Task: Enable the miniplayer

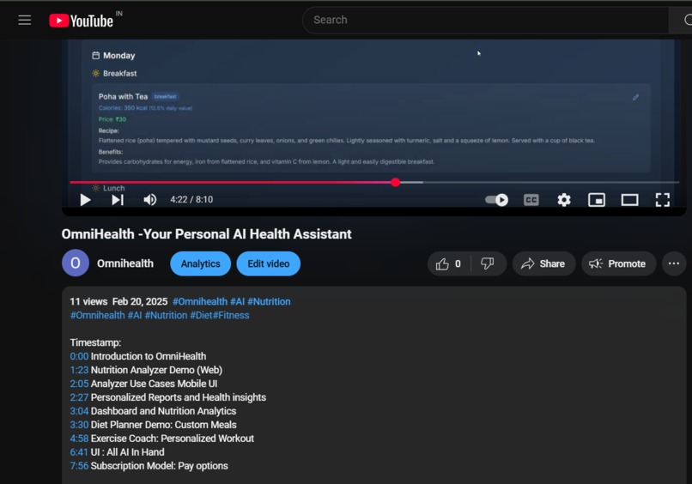Action: click(597, 200)
